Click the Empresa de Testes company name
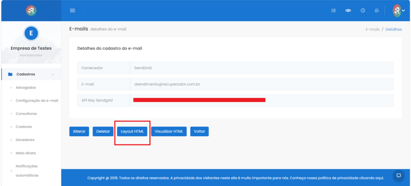Image resolution: width=411 pixels, height=186 pixels. (x=31, y=48)
